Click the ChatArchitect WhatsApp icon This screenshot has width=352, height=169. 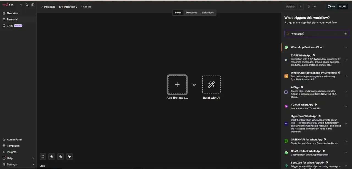286,153
